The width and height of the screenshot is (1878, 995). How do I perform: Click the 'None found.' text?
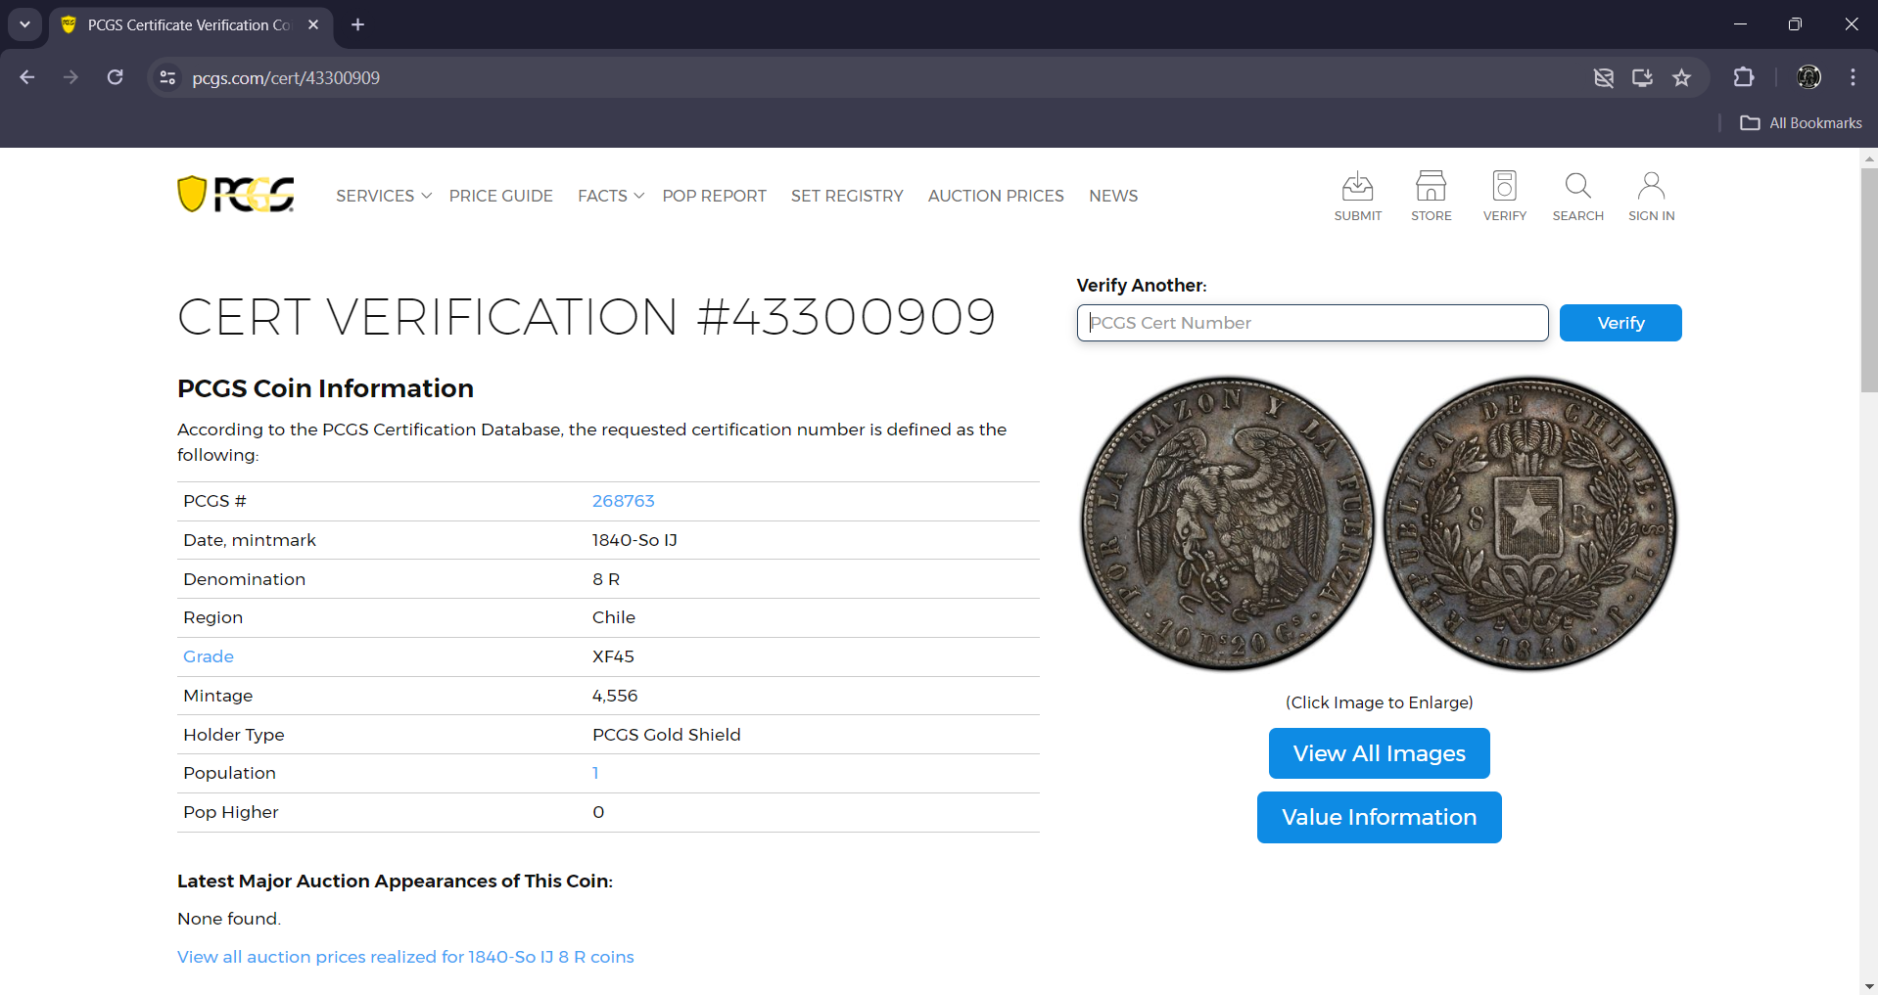point(229,919)
